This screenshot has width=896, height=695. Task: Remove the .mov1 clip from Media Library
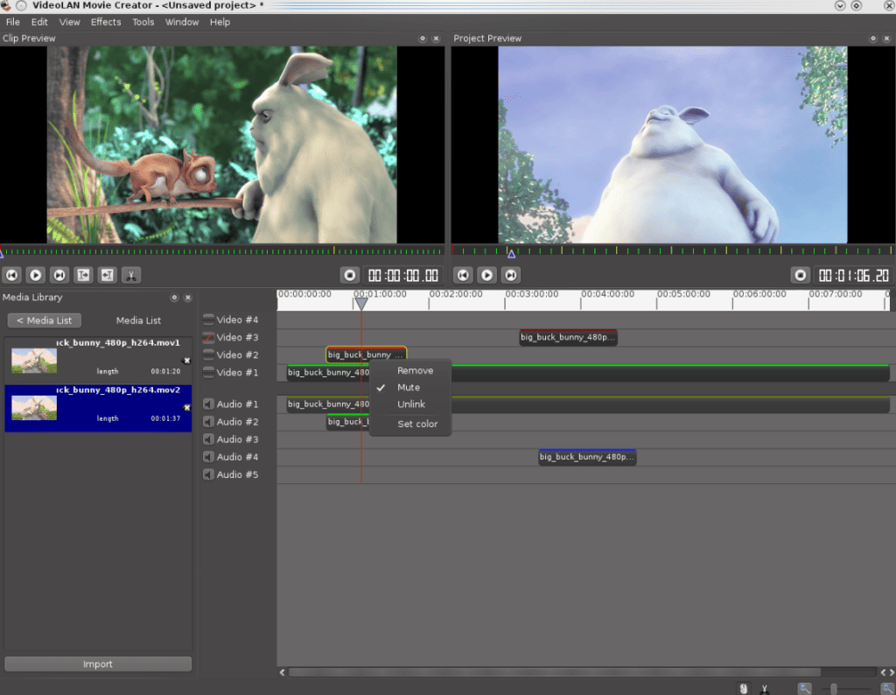point(186,361)
